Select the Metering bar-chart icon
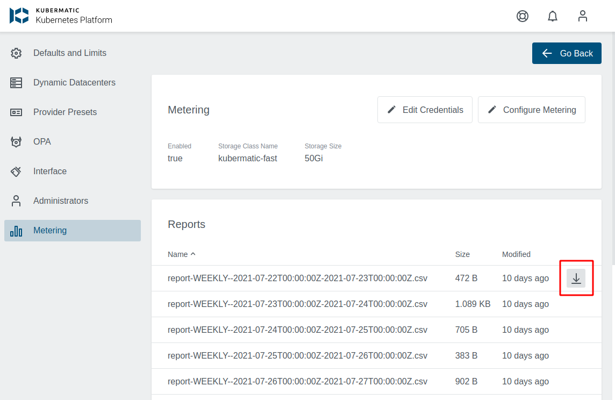This screenshot has width=615, height=400. 16,230
